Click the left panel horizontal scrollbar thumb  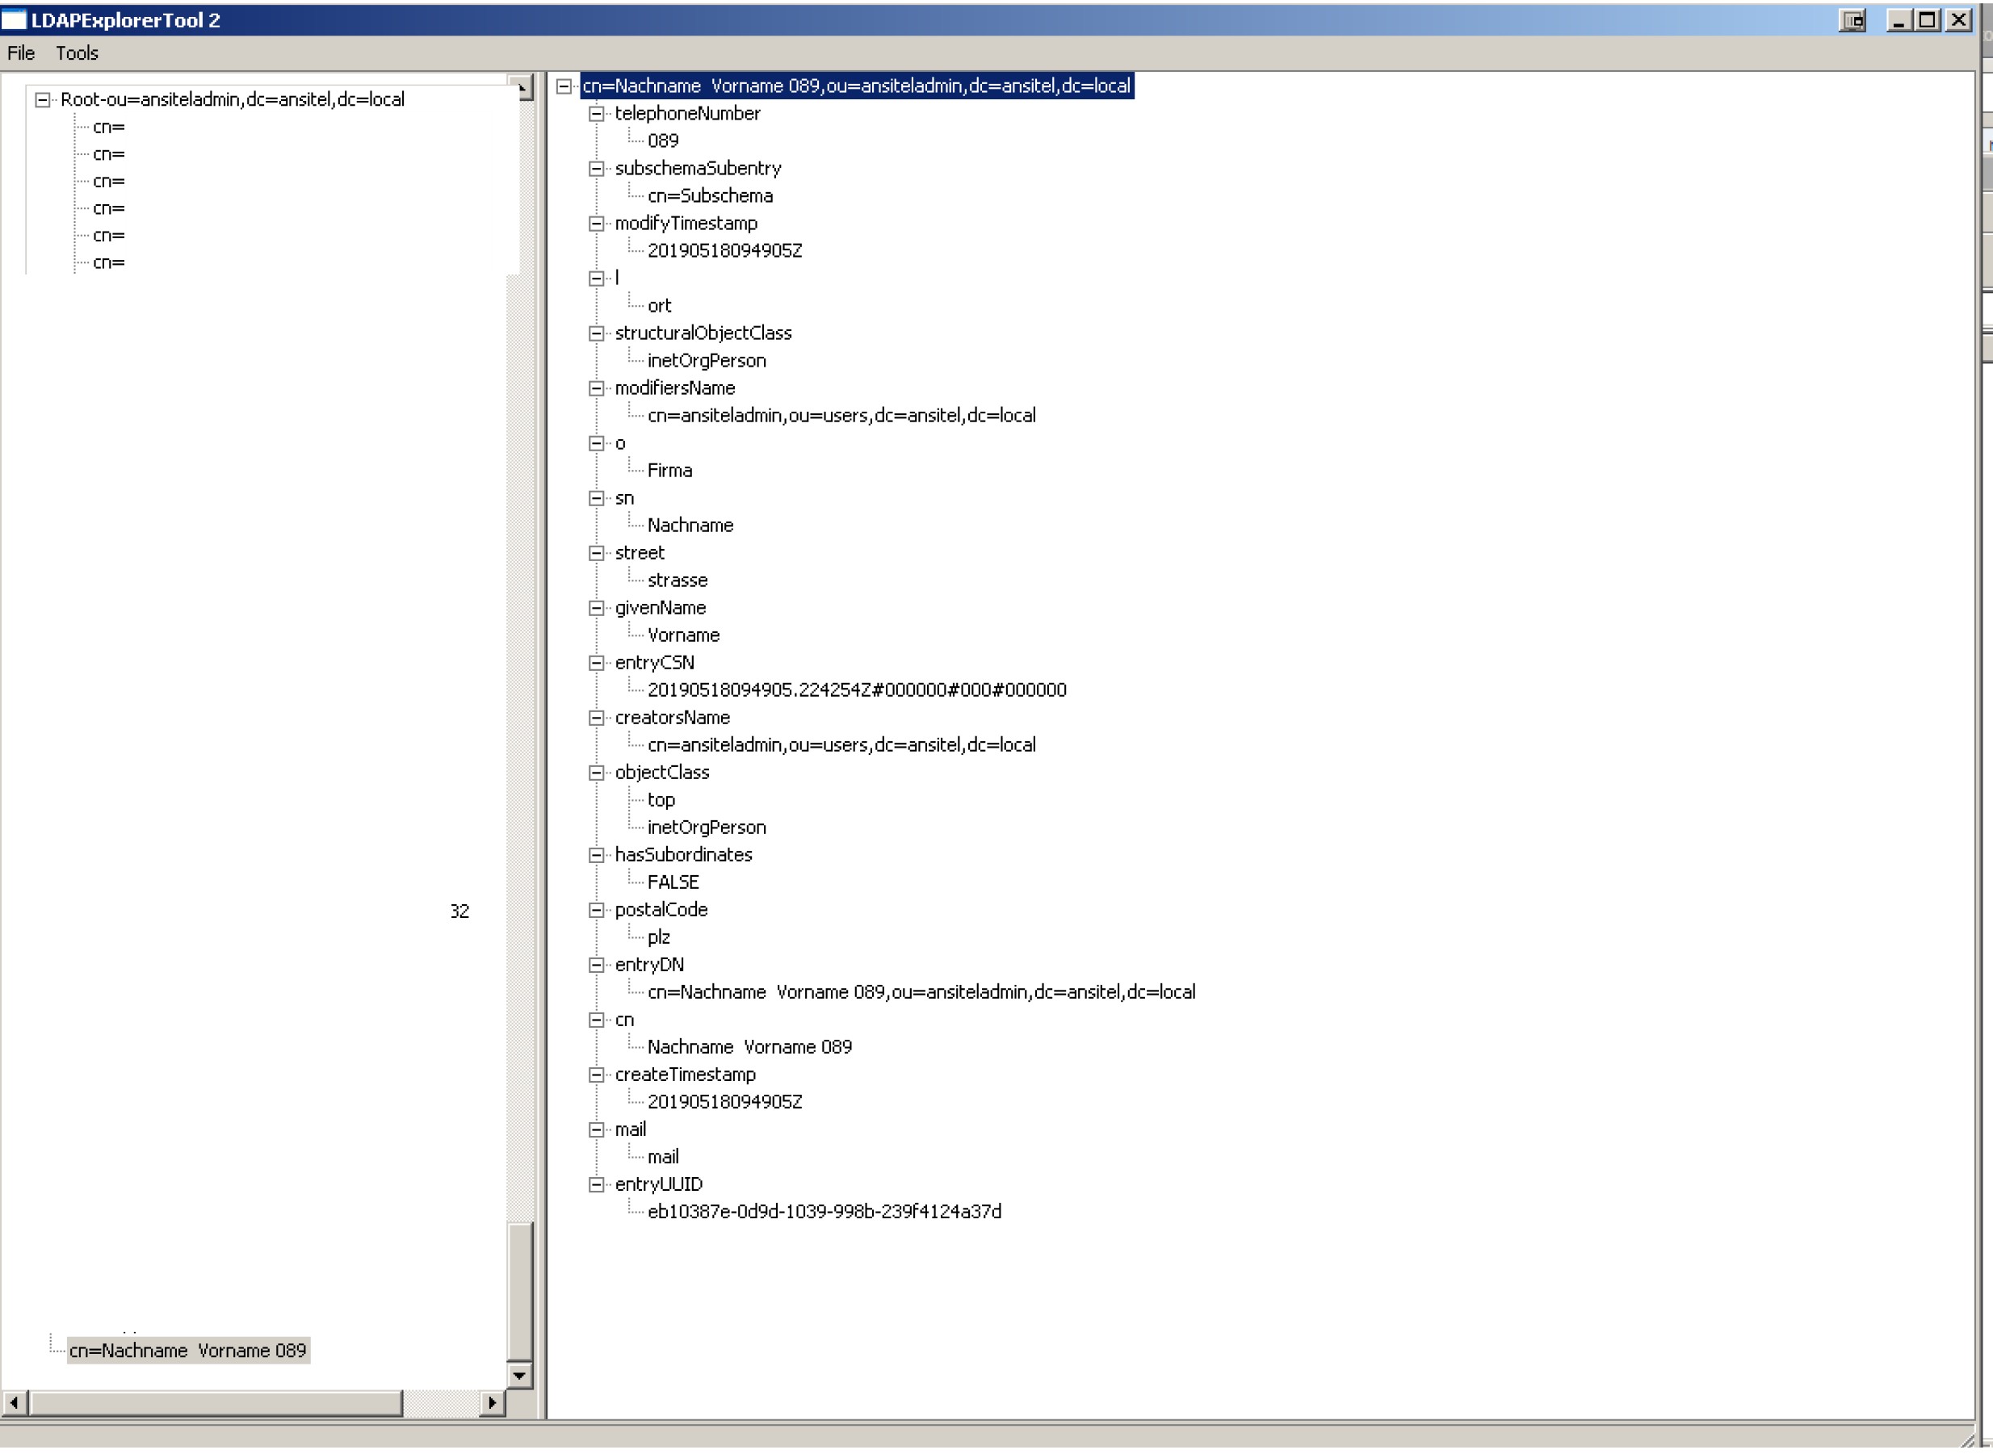[216, 1403]
